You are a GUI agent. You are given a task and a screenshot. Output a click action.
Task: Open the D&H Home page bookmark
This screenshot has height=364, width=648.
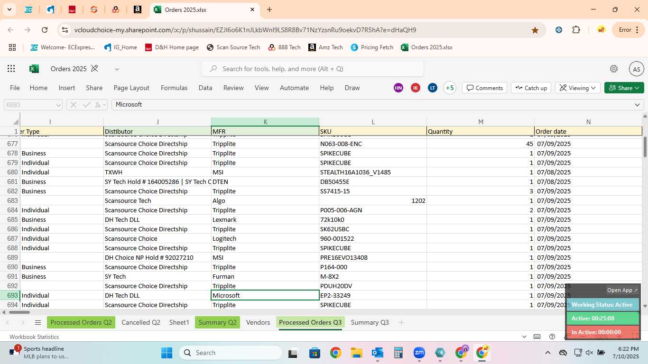tap(172, 47)
